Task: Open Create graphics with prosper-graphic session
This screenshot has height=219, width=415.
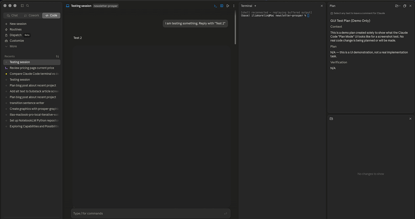Action: [32, 109]
